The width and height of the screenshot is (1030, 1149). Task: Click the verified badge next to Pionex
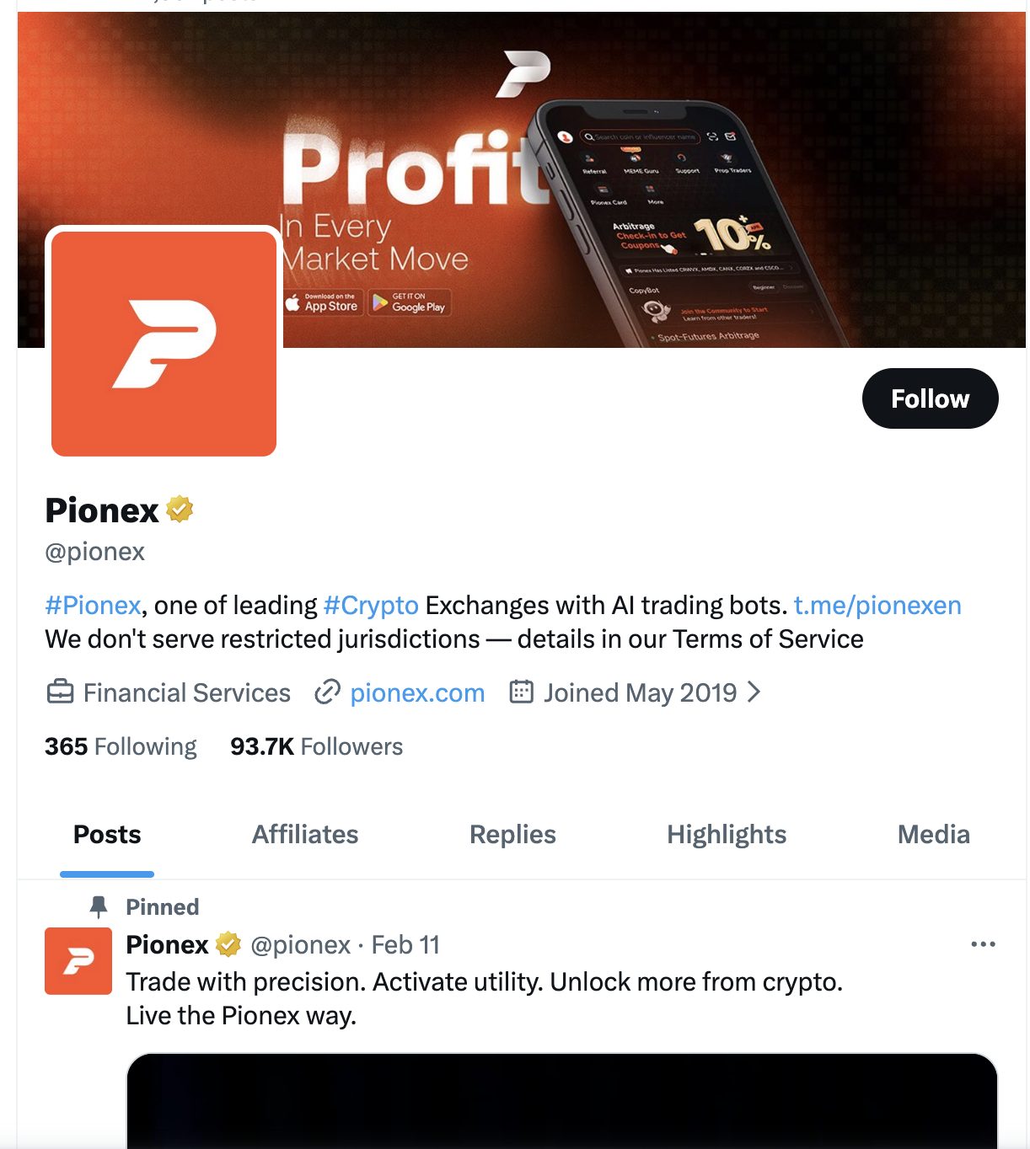pyautogui.click(x=180, y=509)
